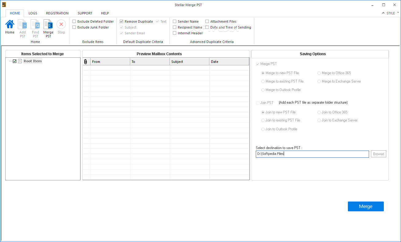Select Merge to Office 365
The image size is (401, 242).
pyautogui.click(x=319, y=73)
